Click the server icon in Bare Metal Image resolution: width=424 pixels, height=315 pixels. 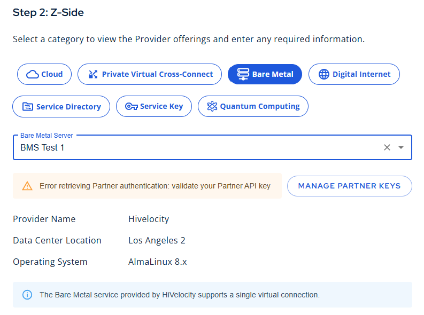[x=243, y=74]
